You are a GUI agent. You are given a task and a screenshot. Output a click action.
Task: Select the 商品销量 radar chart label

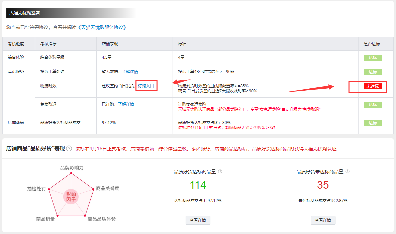45,219
